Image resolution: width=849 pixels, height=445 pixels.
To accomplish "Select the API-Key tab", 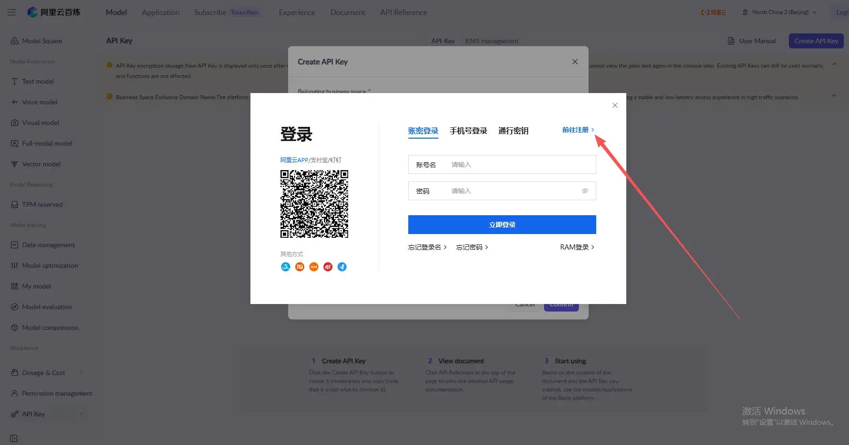I will (x=443, y=41).
